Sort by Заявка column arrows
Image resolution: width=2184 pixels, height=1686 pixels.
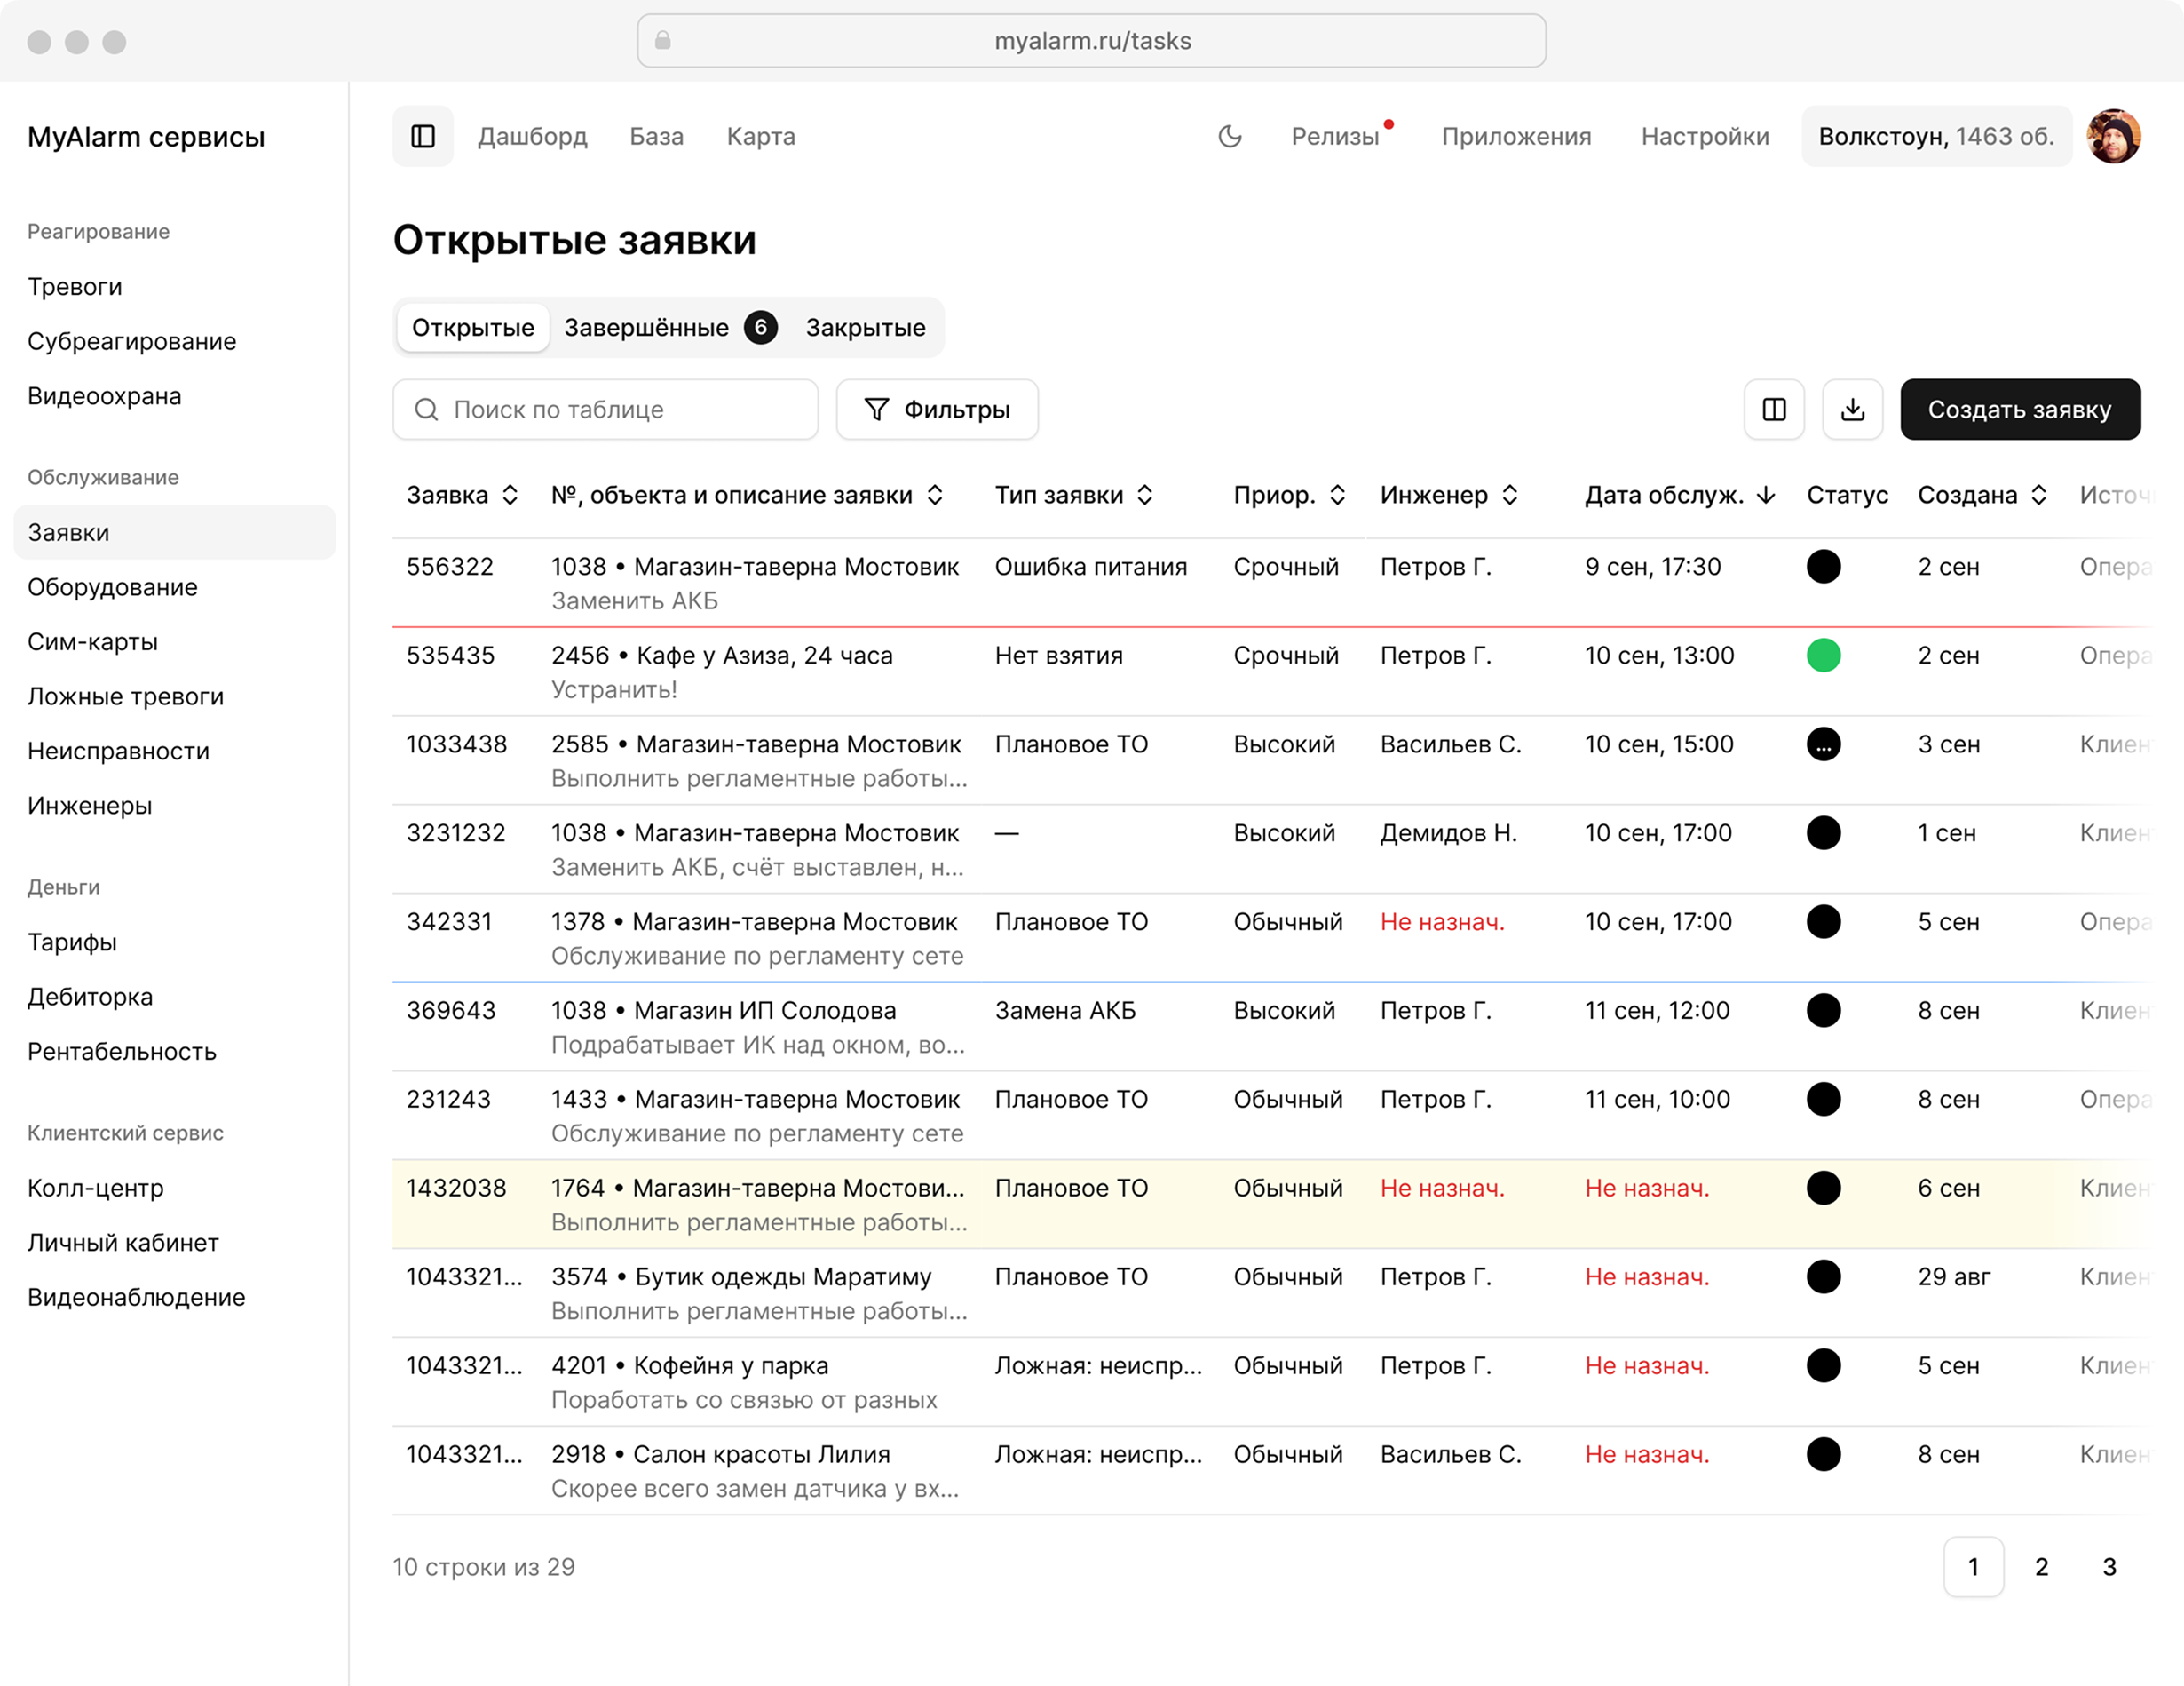[x=510, y=496]
